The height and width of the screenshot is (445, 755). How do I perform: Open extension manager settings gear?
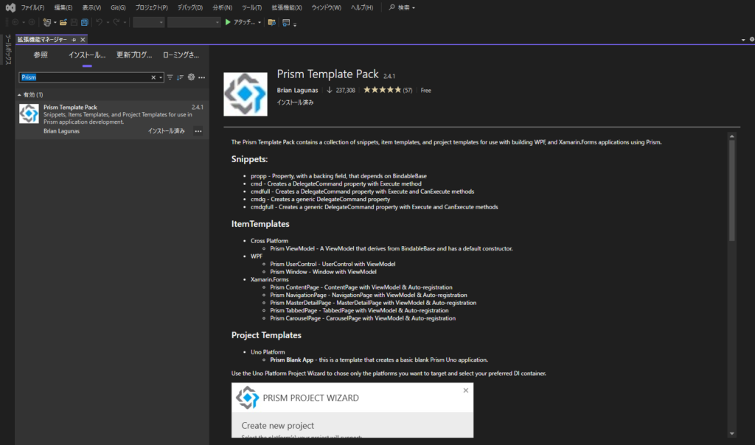[191, 77]
